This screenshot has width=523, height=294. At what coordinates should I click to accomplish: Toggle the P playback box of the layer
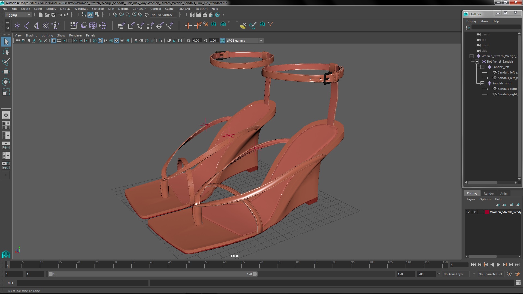(475, 212)
